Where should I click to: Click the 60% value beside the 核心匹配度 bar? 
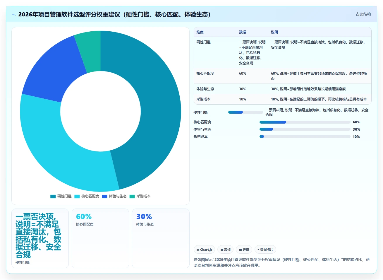pos(356,122)
